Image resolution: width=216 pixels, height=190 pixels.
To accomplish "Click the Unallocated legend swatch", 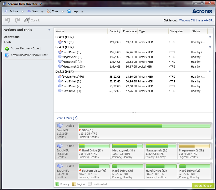I will click(x=90, y=184).
